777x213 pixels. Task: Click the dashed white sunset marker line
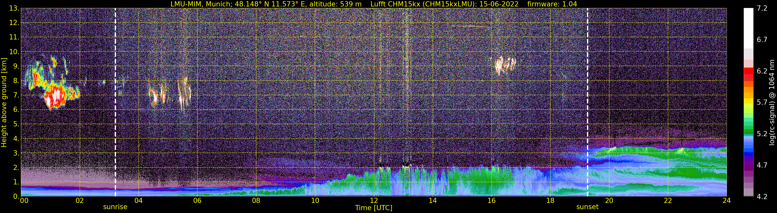tap(587, 102)
